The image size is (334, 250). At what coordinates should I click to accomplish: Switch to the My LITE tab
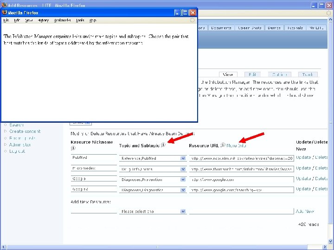coord(316,28)
